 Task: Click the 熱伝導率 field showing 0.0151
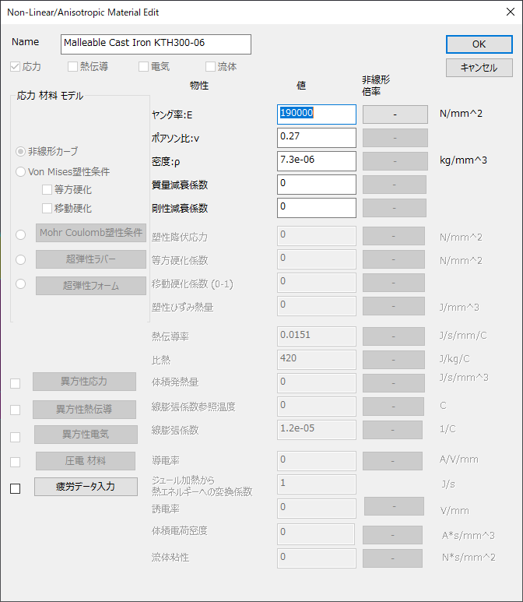click(317, 336)
